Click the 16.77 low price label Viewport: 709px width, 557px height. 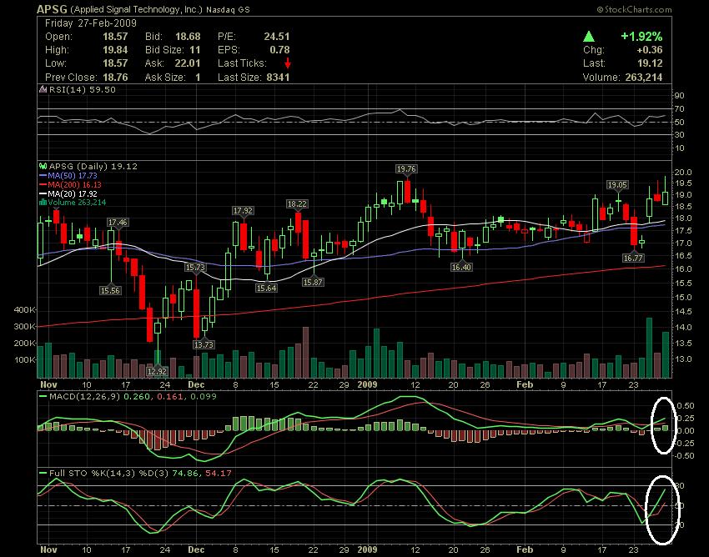(632, 258)
